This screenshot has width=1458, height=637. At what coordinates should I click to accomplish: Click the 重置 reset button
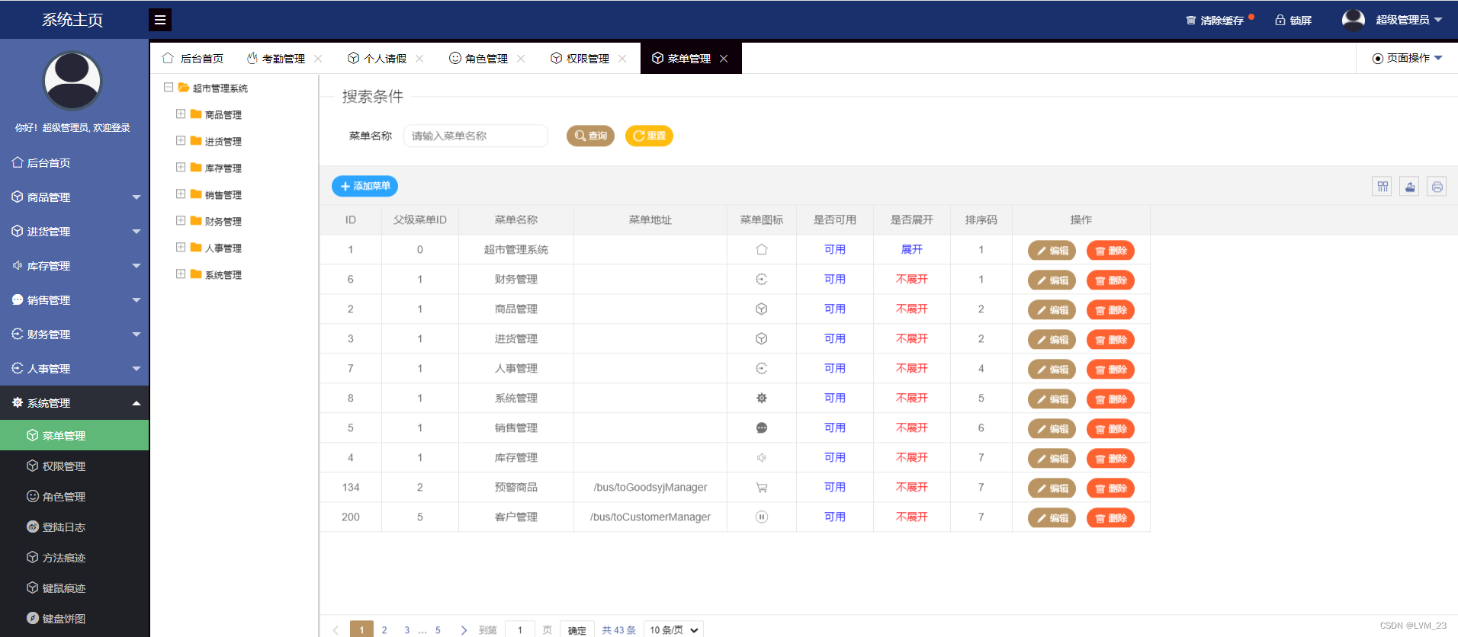(x=649, y=136)
